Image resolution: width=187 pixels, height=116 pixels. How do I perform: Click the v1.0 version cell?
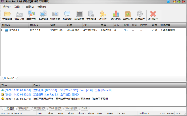tap(154, 30)
